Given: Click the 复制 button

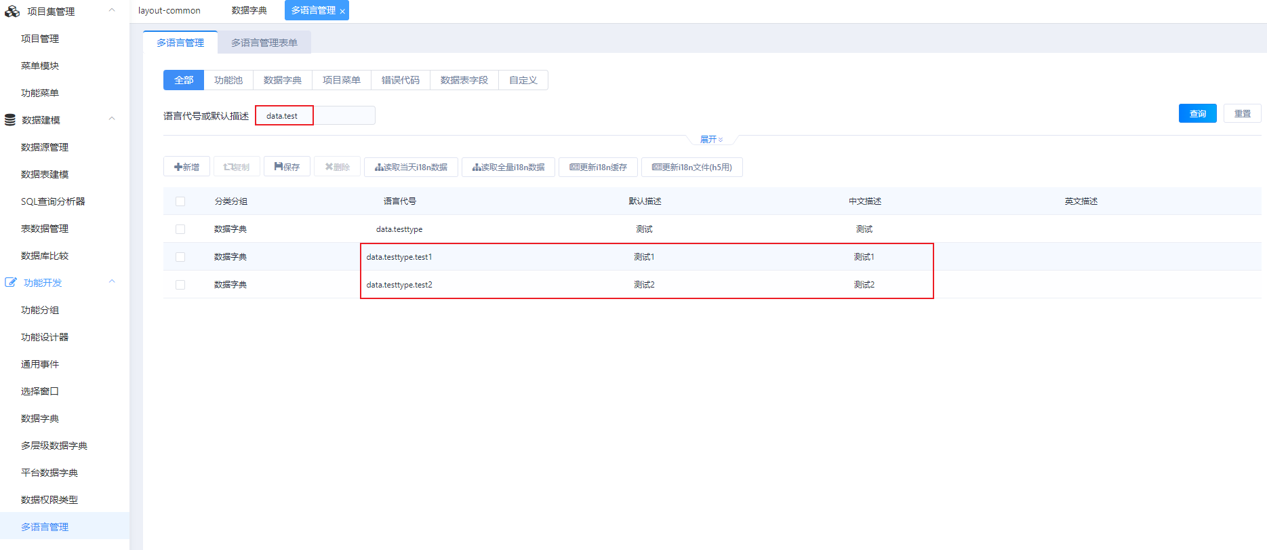Looking at the screenshot, I should [x=237, y=167].
